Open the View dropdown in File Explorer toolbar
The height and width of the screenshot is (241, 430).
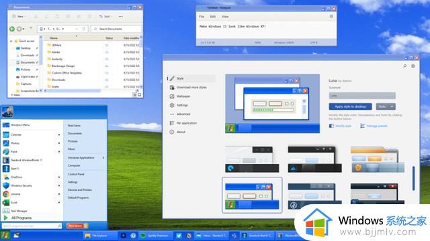point(18,16)
